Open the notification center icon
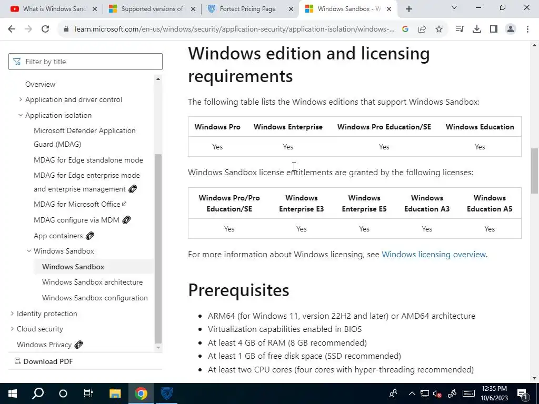Image resolution: width=539 pixels, height=404 pixels. [523, 394]
